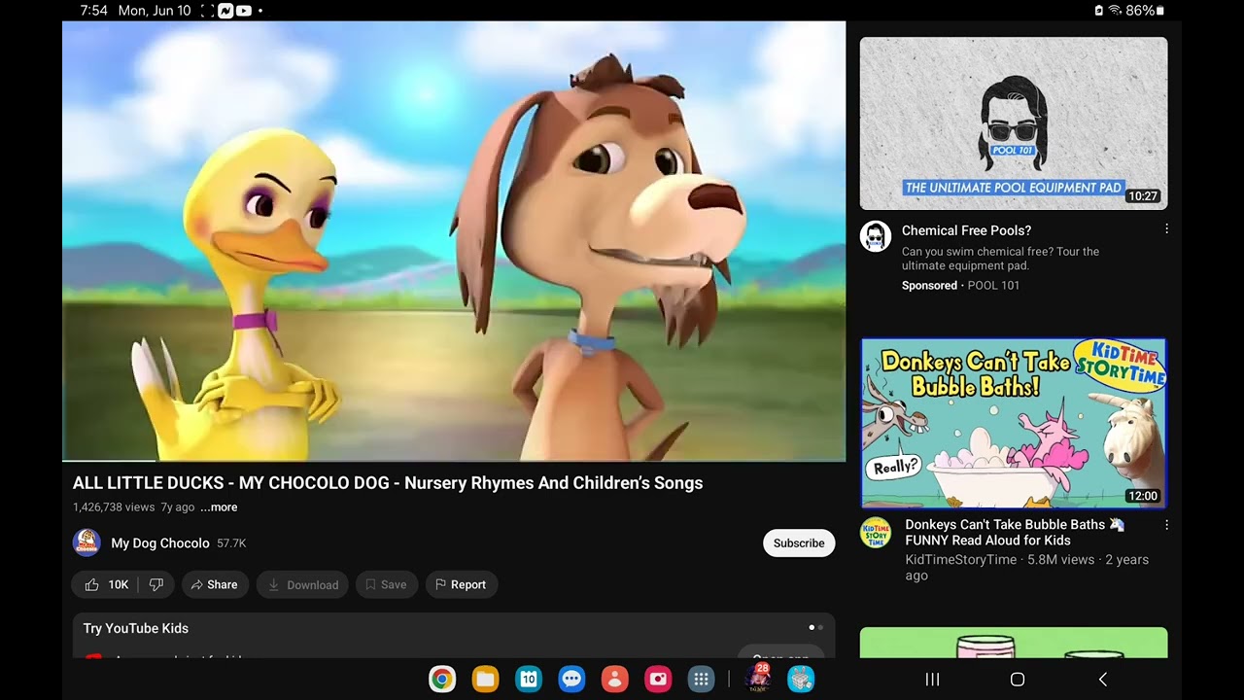Image resolution: width=1244 pixels, height=700 pixels.
Task: Tap the Download button
Action: 302,584
